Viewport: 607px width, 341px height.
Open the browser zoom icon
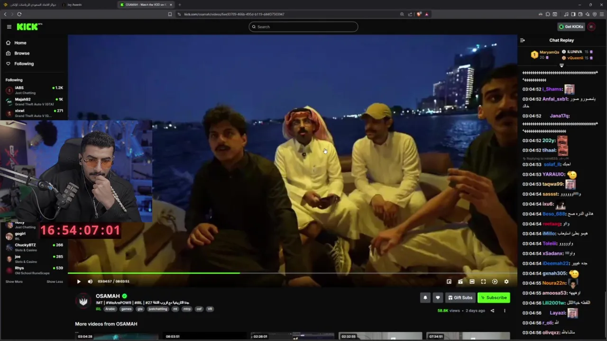tap(402, 14)
